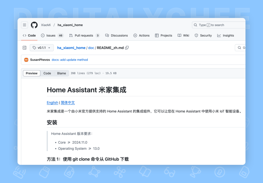263x183 pixels.
Task: Click Operating System ≥ 13.0 requirement
Action: (x=79, y=149)
